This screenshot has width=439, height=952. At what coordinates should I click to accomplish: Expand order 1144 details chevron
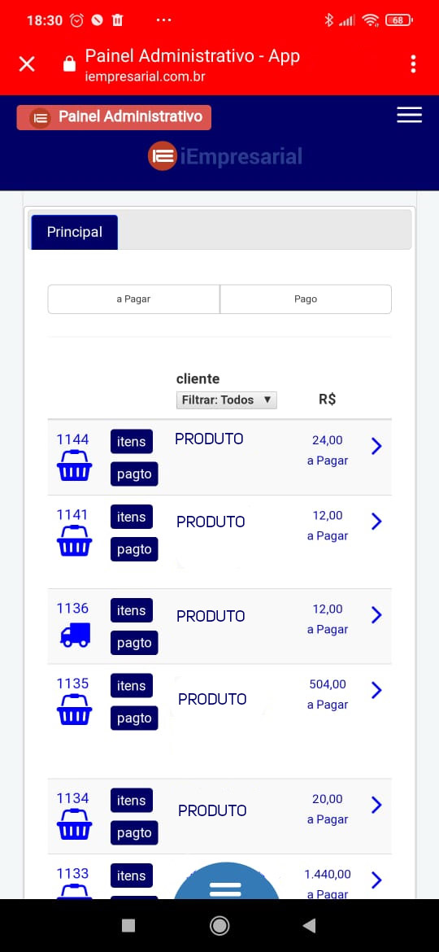click(x=376, y=446)
